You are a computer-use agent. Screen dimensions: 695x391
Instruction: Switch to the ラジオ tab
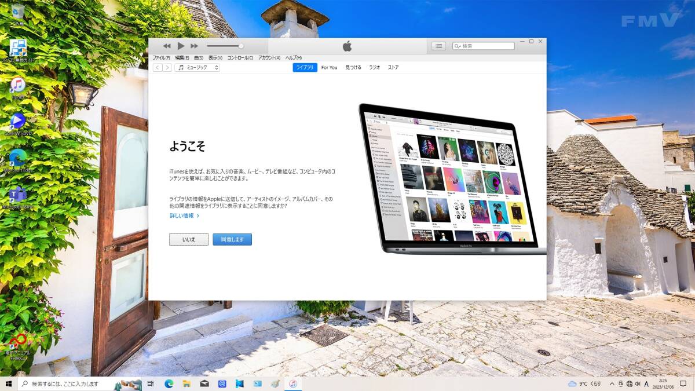click(x=375, y=68)
